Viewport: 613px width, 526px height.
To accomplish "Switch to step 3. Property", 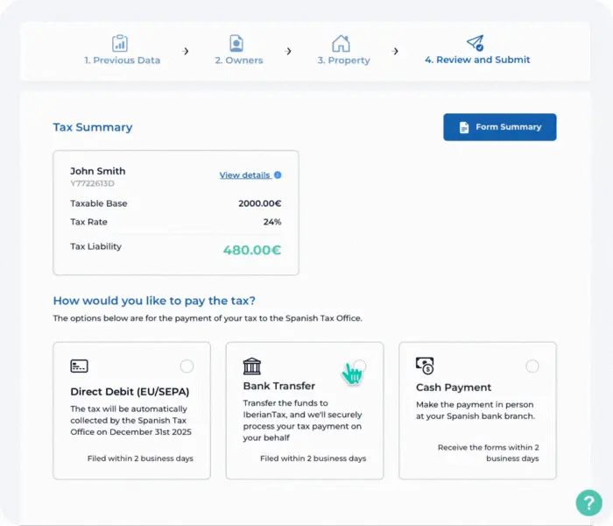I will [x=343, y=60].
